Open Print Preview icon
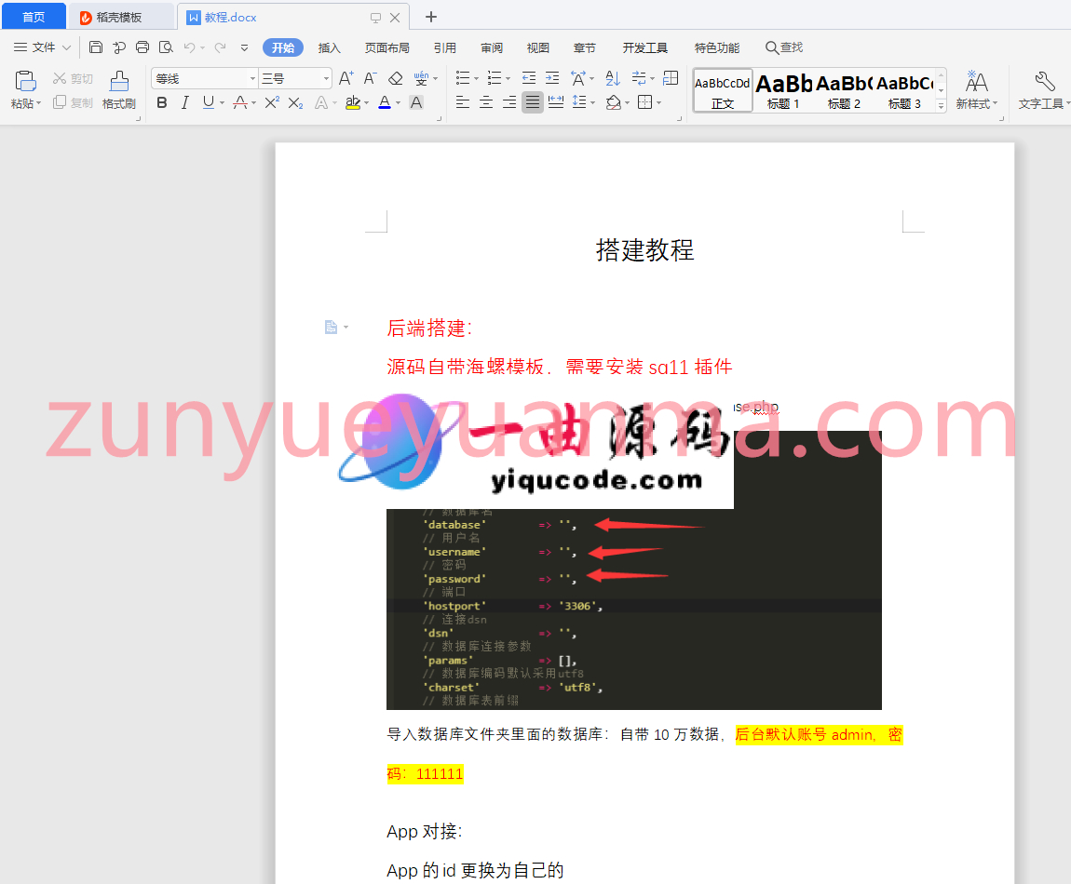This screenshot has width=1071, height=884. pos(166,47)
